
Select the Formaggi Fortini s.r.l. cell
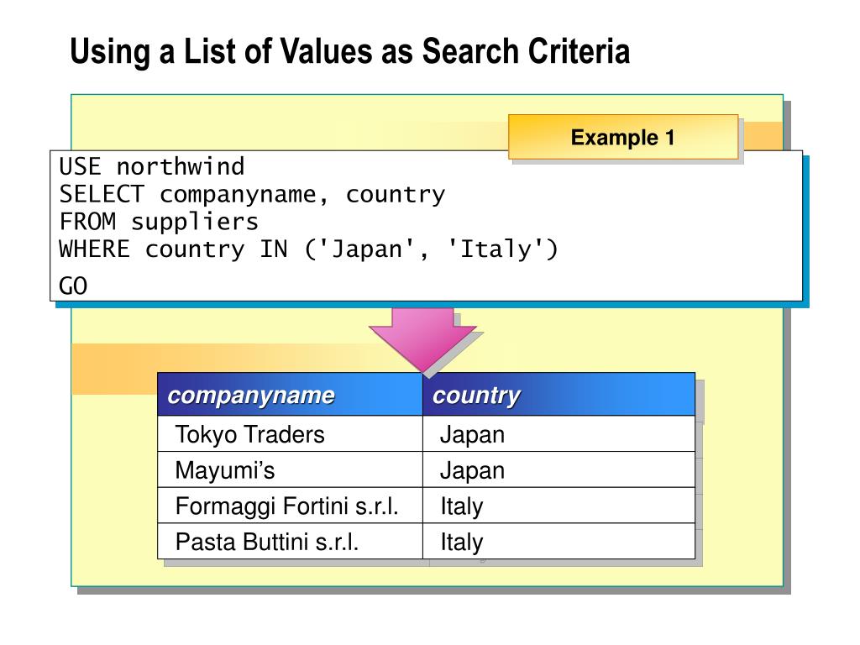click(286, 506)
